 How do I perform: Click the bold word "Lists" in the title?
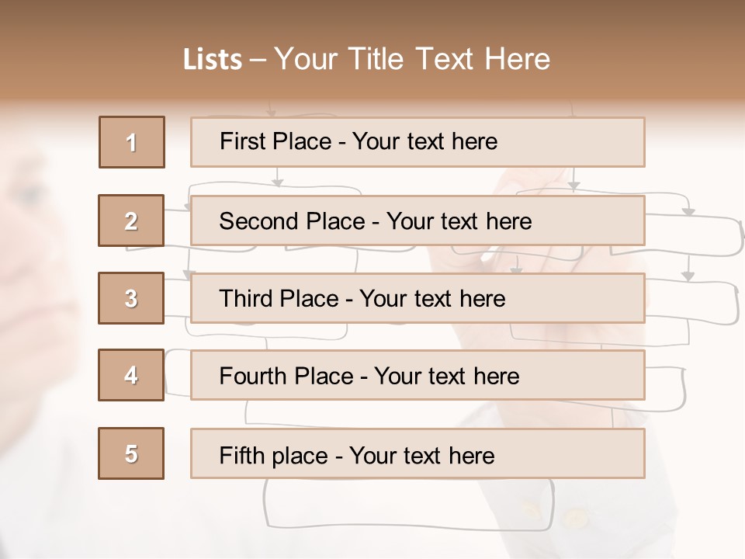point(213,59)
